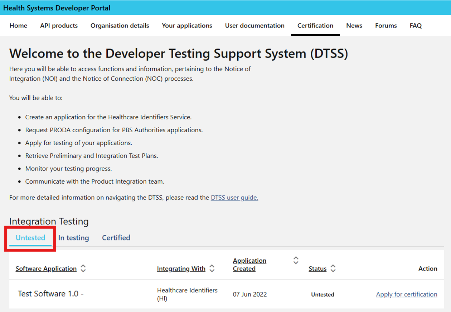Open the Certification section from the navigation

tap(315, 25)
